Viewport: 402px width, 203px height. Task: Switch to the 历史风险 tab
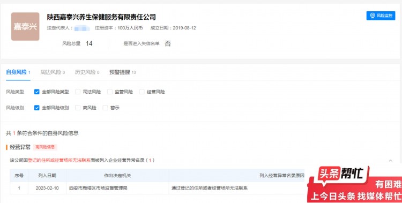coord(87,72)
